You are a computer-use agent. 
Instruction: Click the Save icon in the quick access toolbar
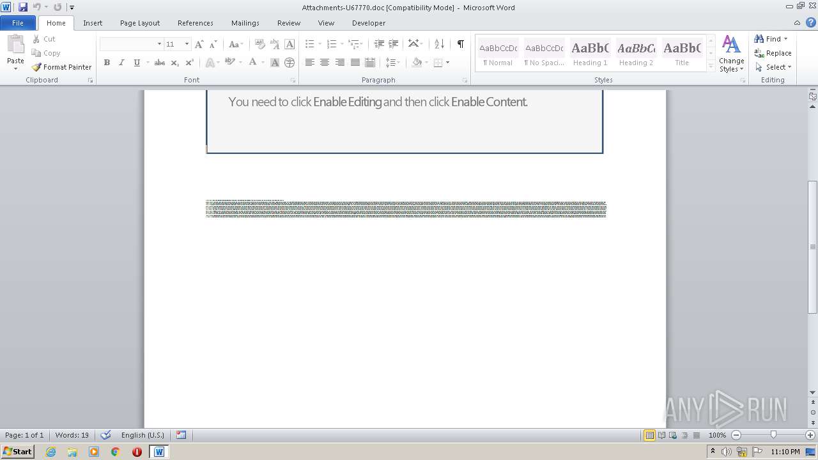23,7
